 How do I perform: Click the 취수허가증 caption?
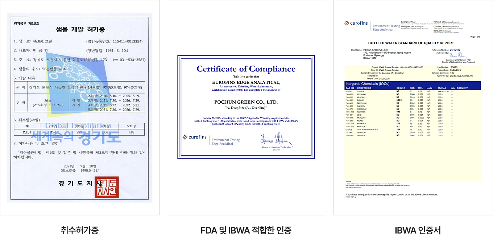pos(79,230)
